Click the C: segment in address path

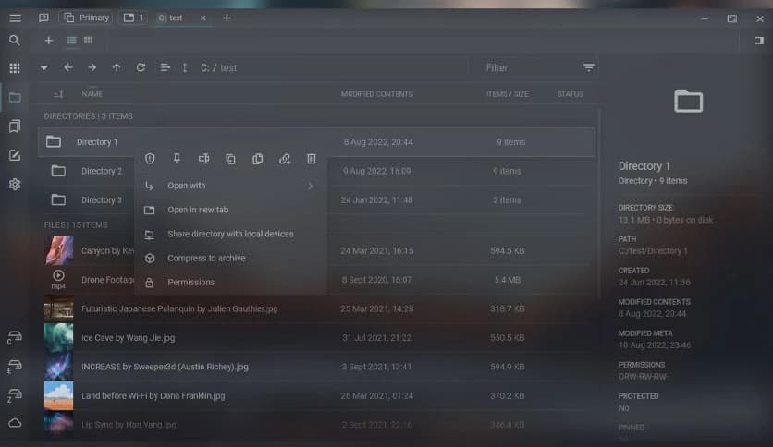pyautogui.click(x=205, y=68)
